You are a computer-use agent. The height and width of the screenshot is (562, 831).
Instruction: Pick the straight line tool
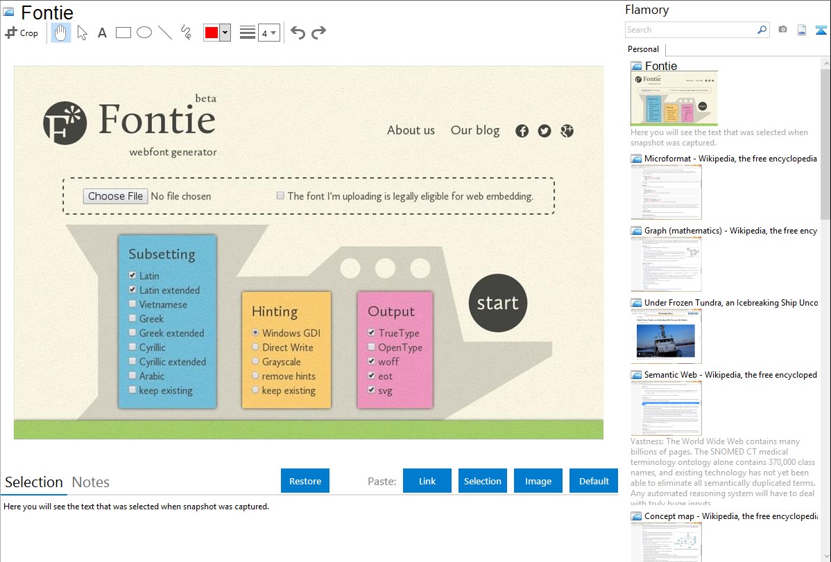(x=165, y=33)
